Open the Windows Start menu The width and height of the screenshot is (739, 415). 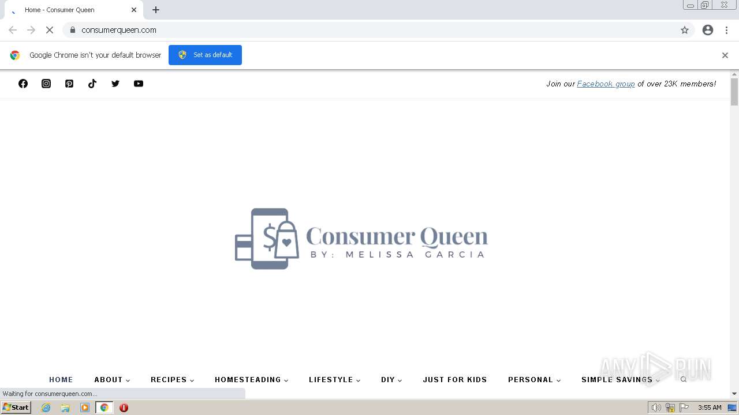tap(16, 408)
